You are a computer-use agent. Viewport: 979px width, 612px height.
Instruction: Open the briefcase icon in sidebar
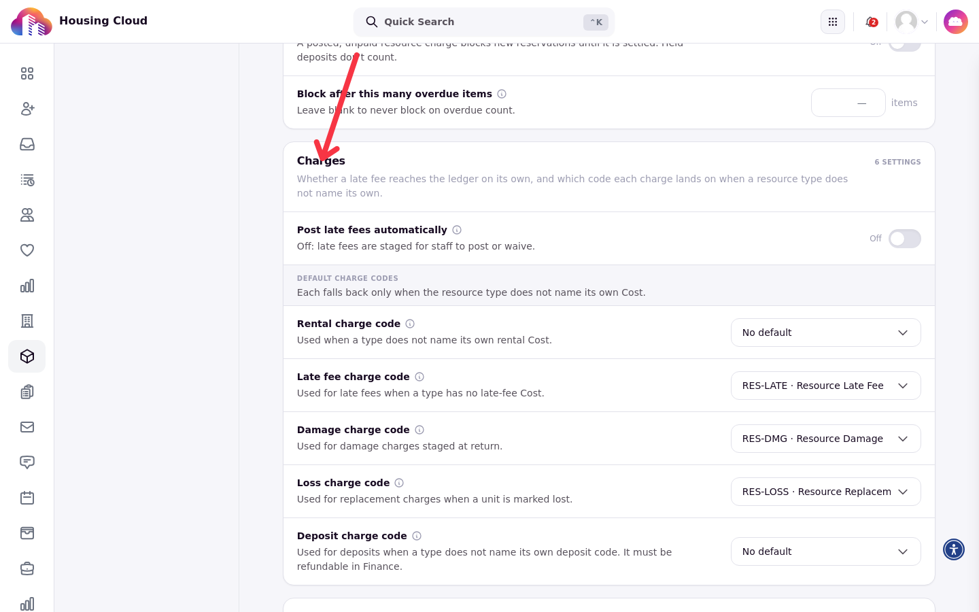tap(27, 568)
